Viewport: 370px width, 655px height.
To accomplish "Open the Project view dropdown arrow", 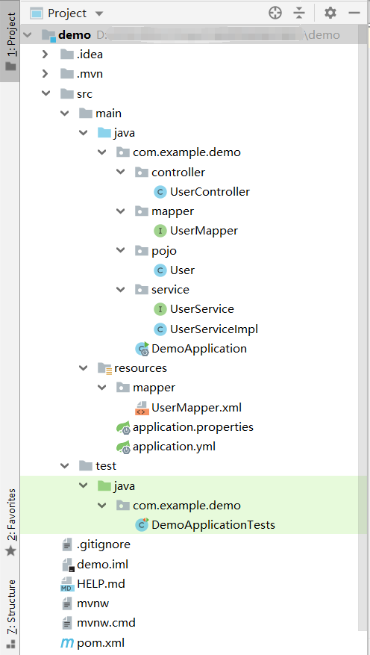I will (99, 13).
